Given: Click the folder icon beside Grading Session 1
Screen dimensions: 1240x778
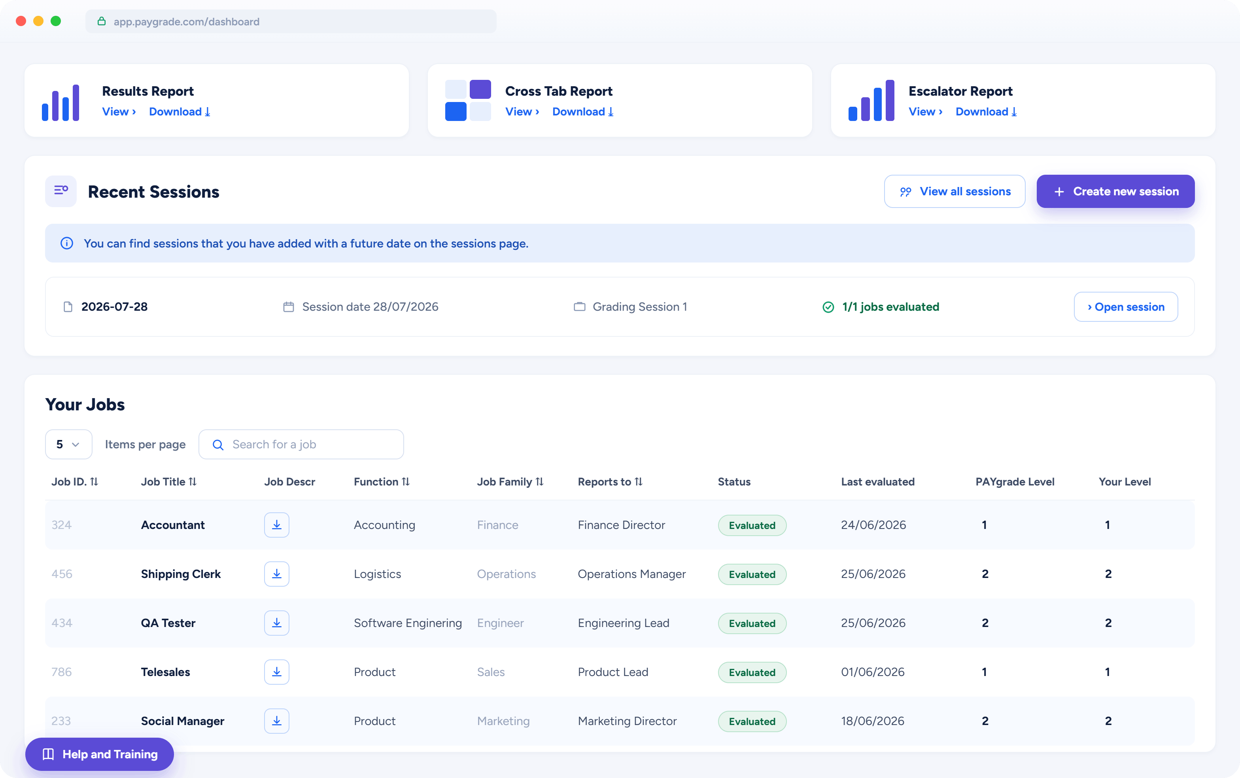Looking at the screenshot, I should pyautogui.click(x=579, y=307).
